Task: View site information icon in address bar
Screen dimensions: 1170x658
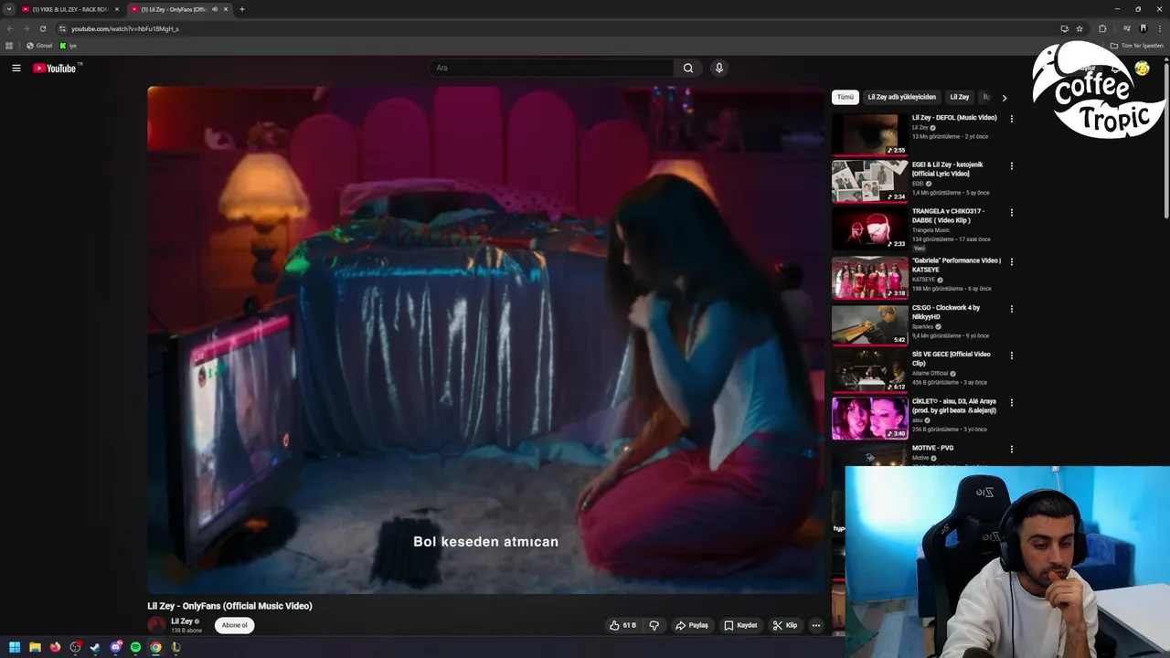Action: tap(62, 28)
